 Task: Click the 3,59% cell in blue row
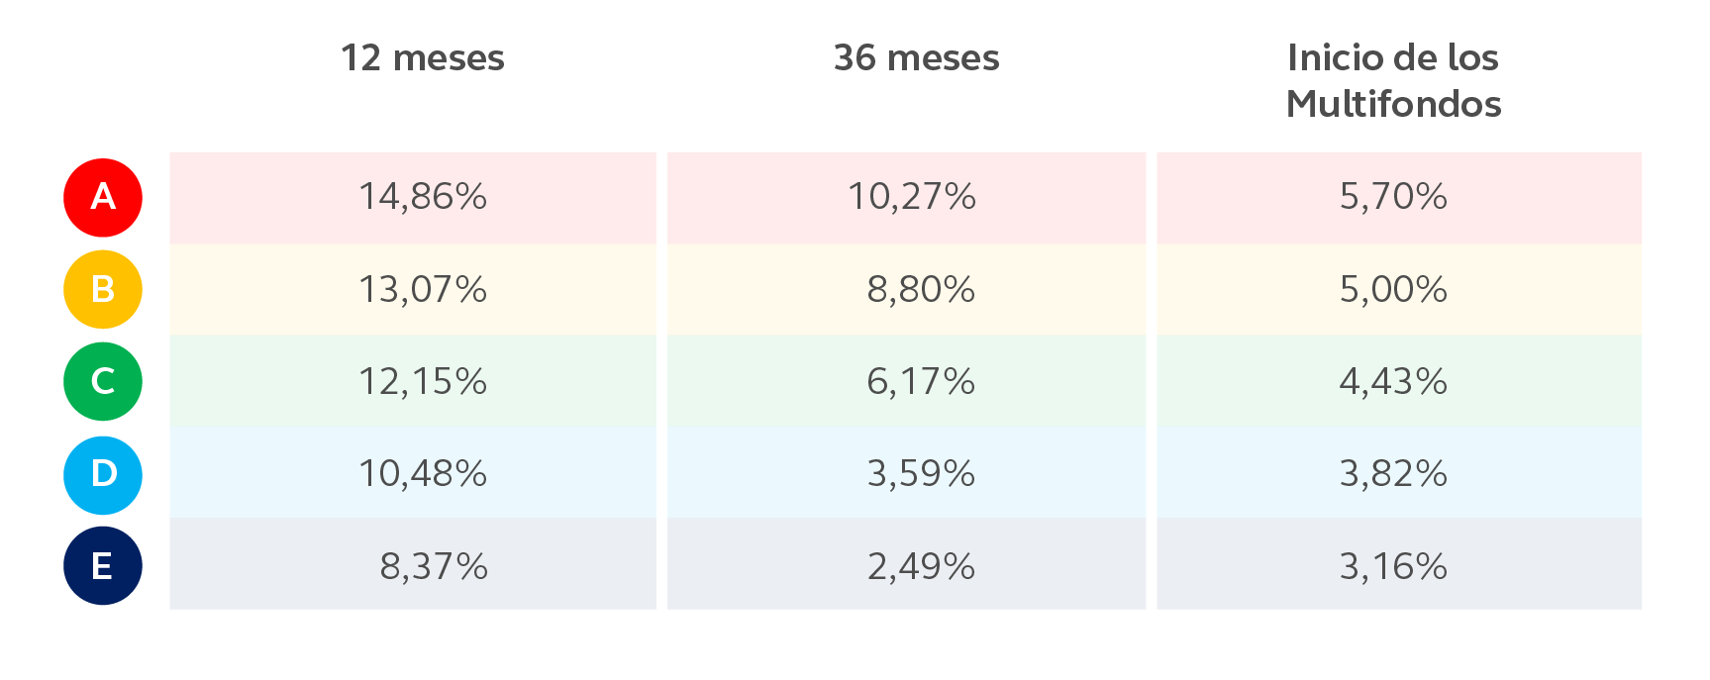coord(921,474)
